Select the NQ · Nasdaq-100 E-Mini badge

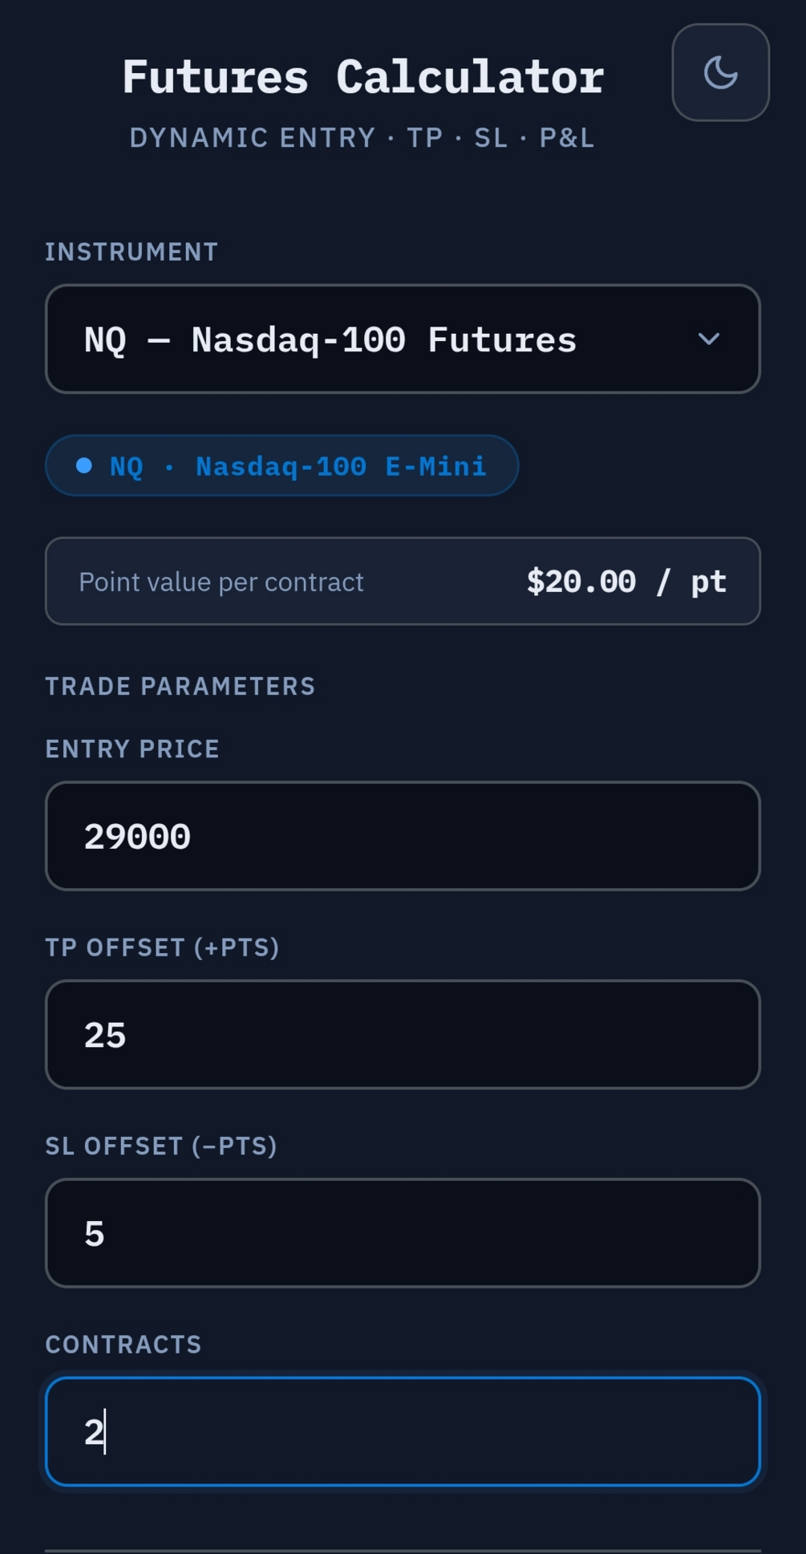pos(281,466)
